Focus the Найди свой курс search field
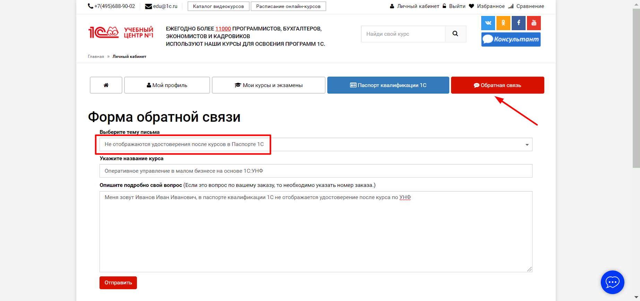The image size is (640, 301). (x=403, y=34)
